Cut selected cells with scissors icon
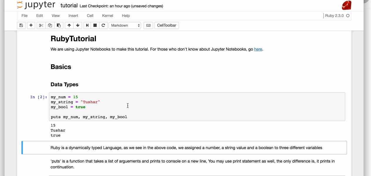The width and height of the screenshot is (371, 176). [41, 25]
